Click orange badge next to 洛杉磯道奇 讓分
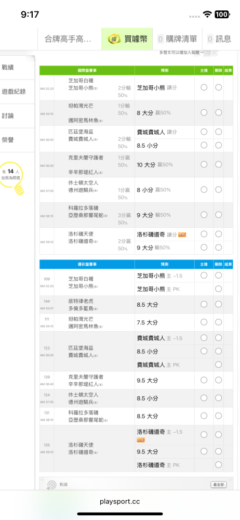Screen dimensions: 240x520 pyautogui.click(x=182, y=235)
